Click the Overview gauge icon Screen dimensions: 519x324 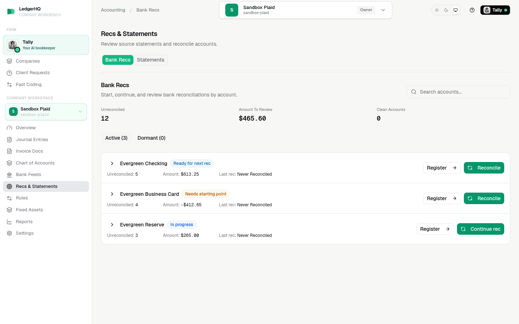tap(9, 128)
